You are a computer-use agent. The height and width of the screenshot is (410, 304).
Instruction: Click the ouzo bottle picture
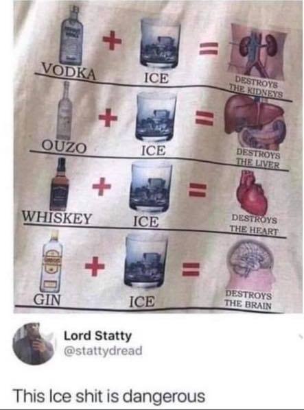[65, 110]
